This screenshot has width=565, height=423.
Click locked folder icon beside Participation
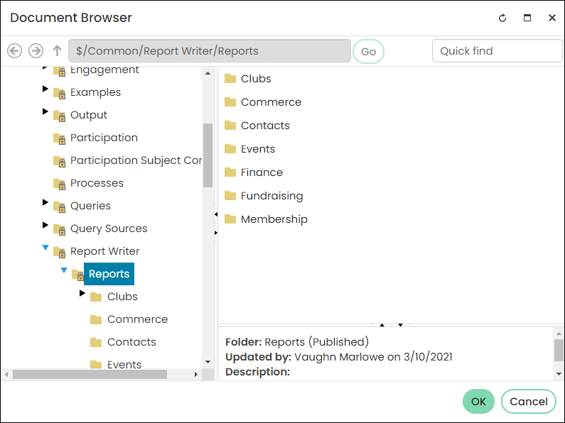click(x=59, y=139)
